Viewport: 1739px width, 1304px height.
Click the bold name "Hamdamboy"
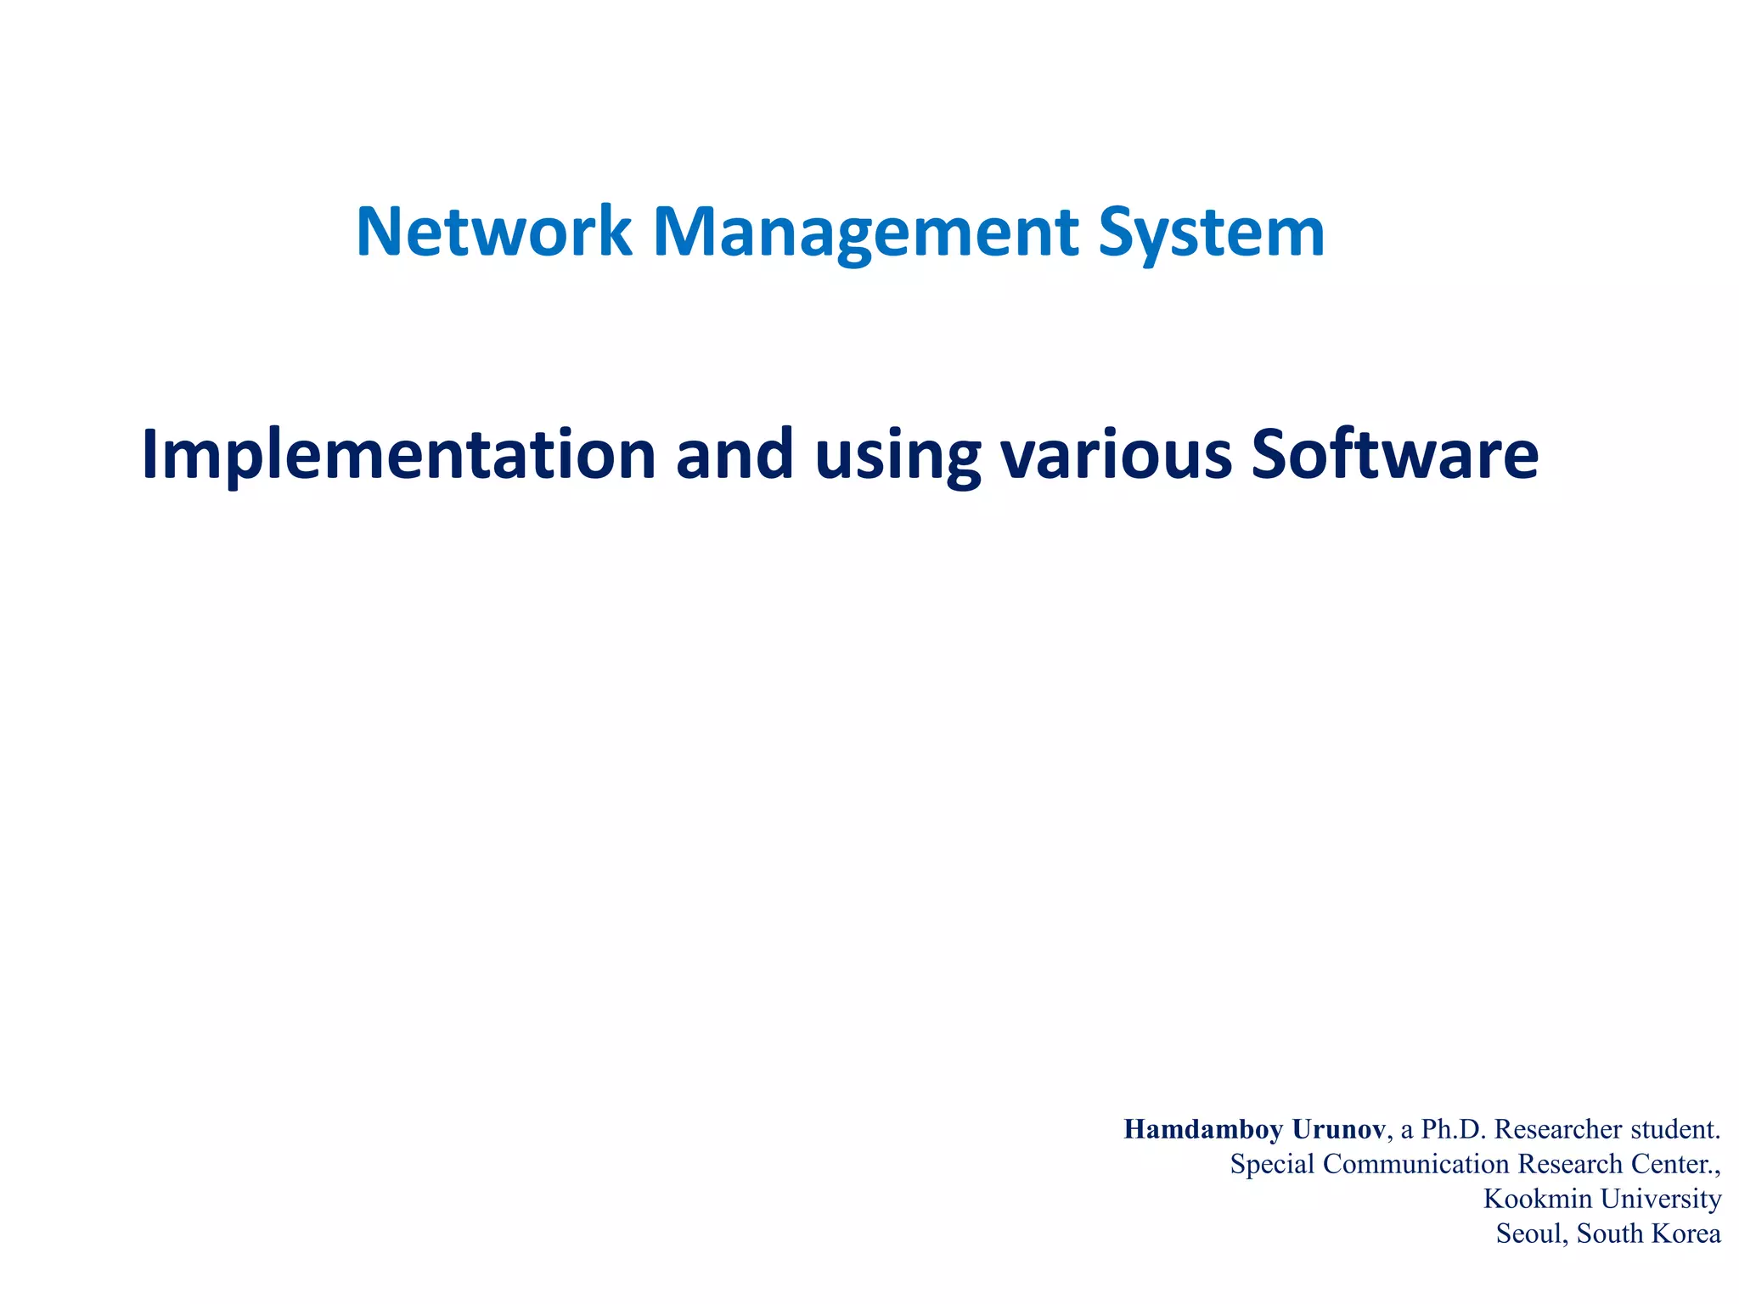coord(1203,1130)
